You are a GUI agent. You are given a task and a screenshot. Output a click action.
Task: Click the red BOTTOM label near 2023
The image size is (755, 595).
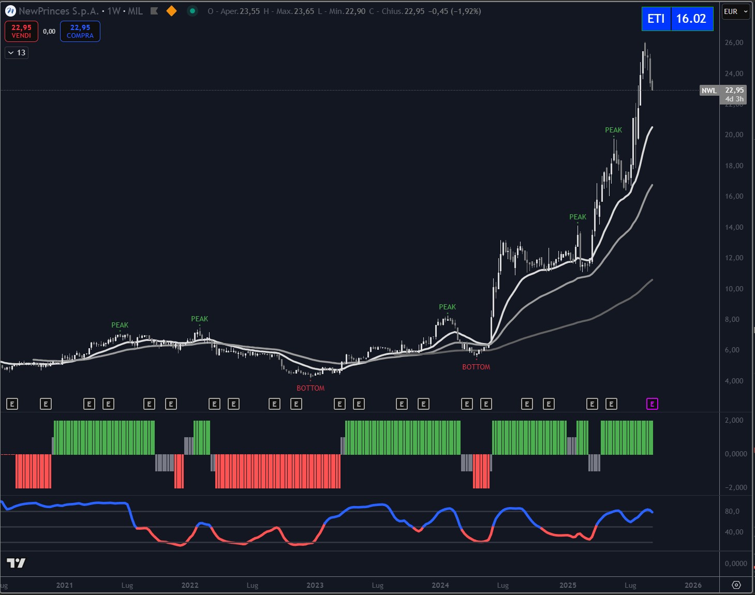pos(310,388)
